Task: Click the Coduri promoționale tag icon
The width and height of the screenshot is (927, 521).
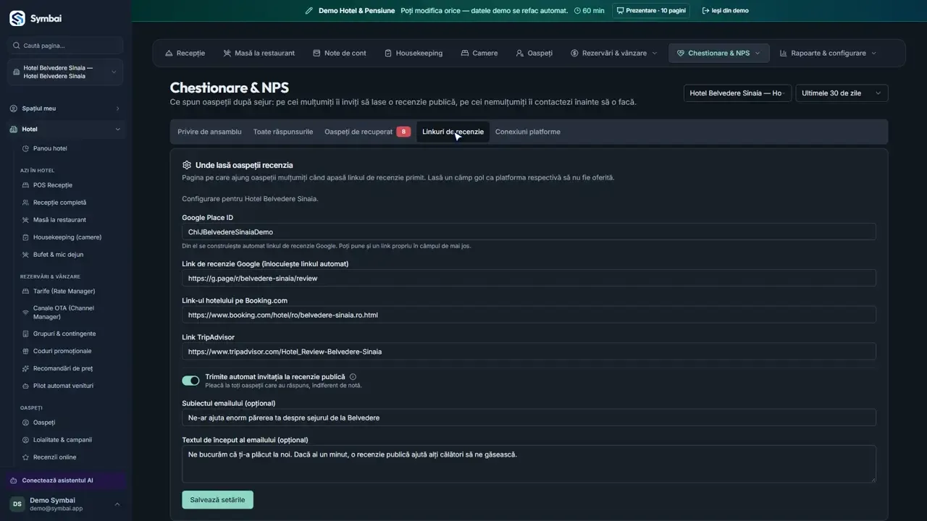Action: pos(26,351)
